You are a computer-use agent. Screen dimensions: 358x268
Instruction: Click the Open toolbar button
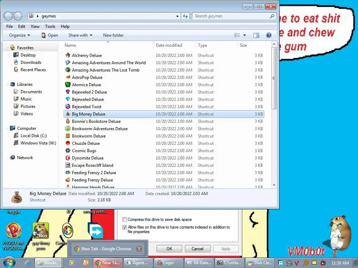point(50,35)
